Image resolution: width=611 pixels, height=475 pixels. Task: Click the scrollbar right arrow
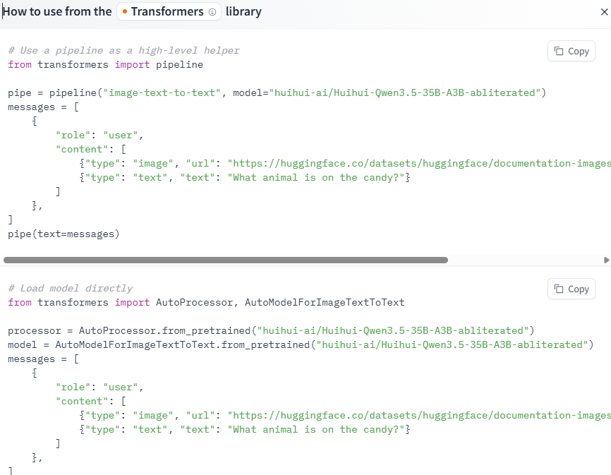(606, 260)
